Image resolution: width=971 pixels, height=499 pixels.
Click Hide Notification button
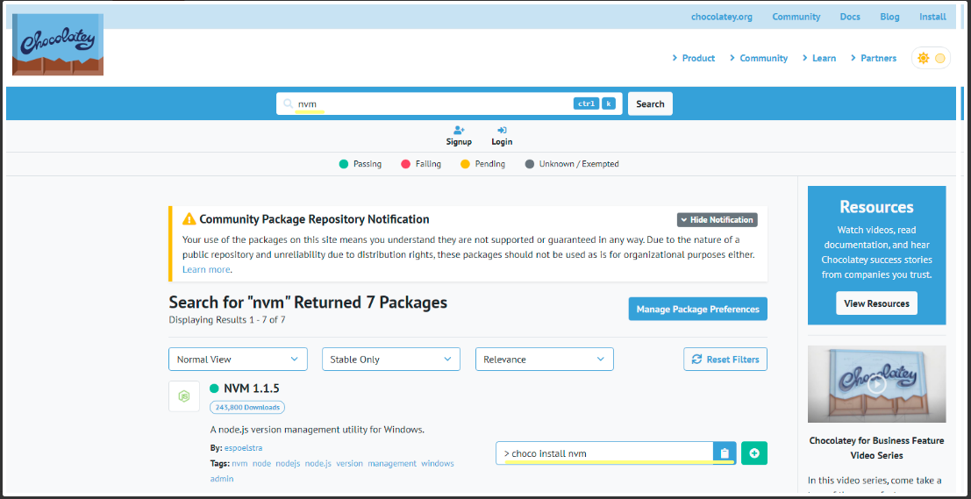click(x=718, y=220)
